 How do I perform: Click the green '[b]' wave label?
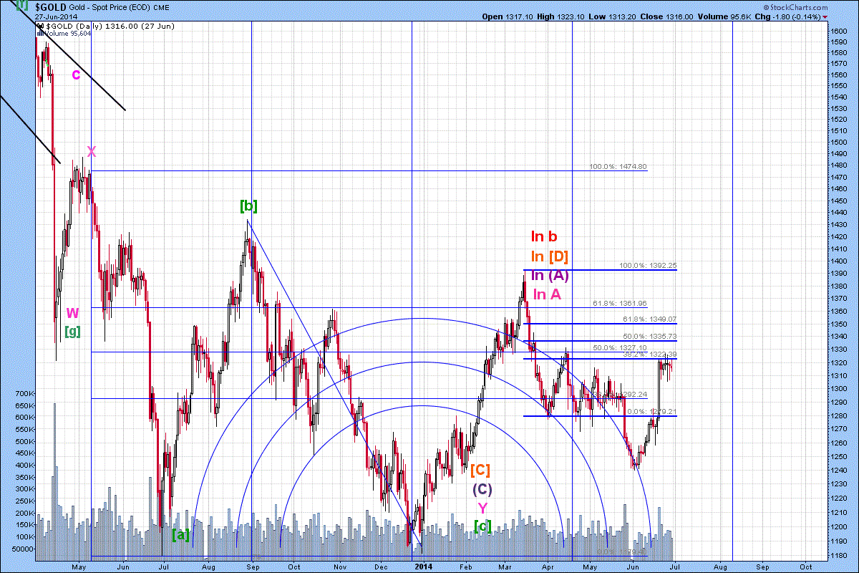click(x=248, y=206)
